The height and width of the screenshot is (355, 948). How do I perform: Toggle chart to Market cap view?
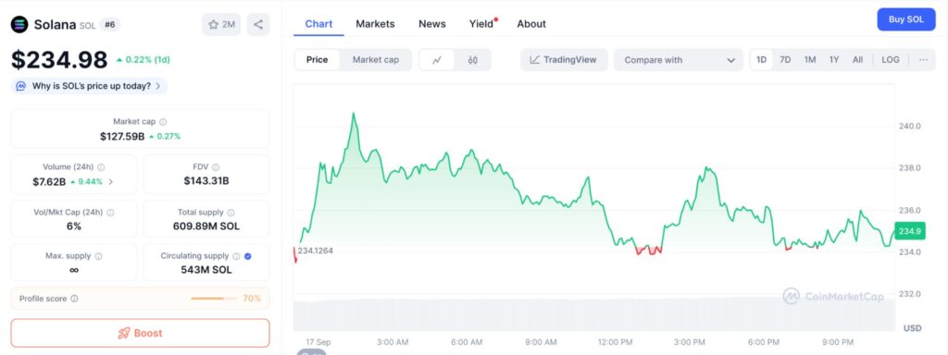(x=376, y=60)
